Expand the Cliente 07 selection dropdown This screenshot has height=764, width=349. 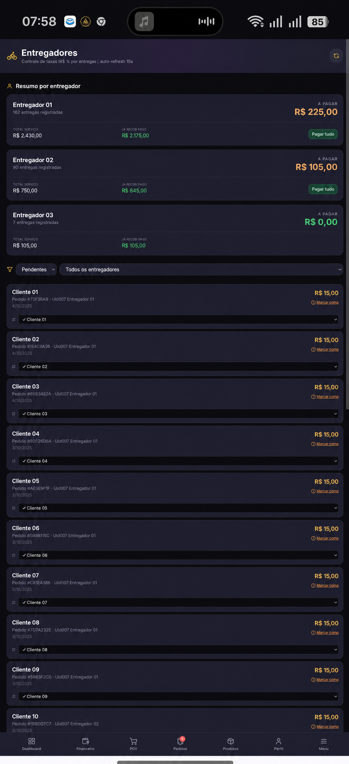(178, 602)
